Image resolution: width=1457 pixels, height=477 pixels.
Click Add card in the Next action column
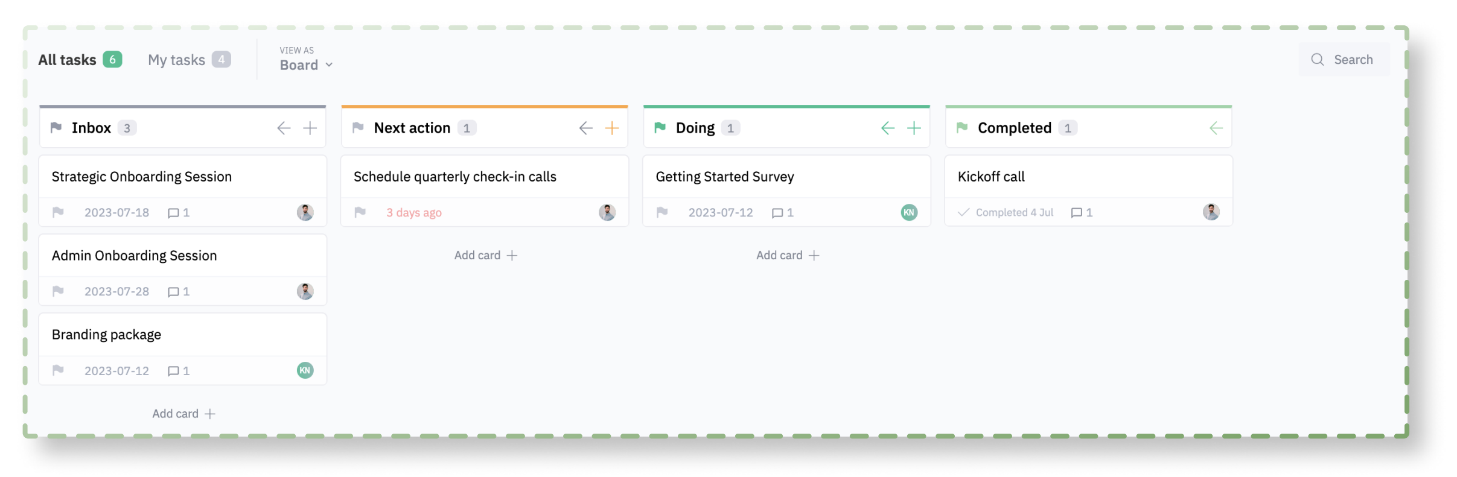click(485, 255)
